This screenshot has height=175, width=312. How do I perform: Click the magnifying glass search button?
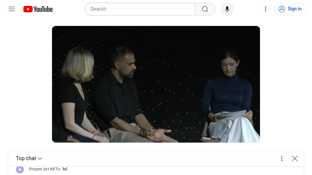click(x=205, y=9)
